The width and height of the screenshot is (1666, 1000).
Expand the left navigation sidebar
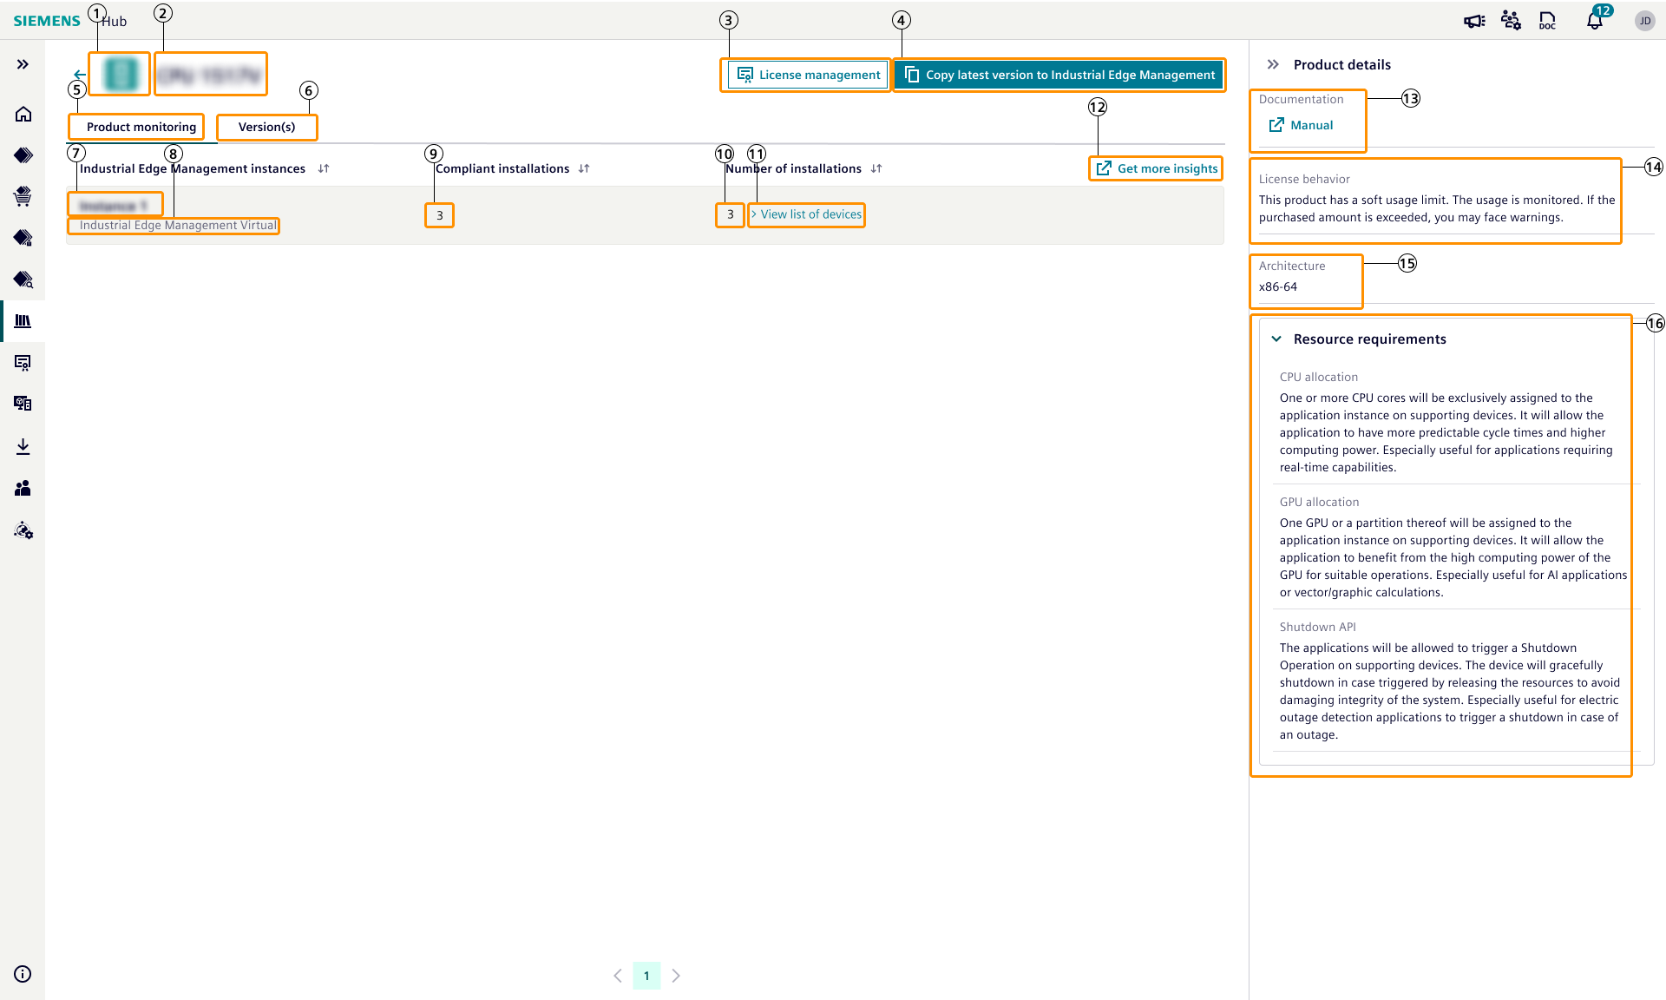click(x=23, y=64)
